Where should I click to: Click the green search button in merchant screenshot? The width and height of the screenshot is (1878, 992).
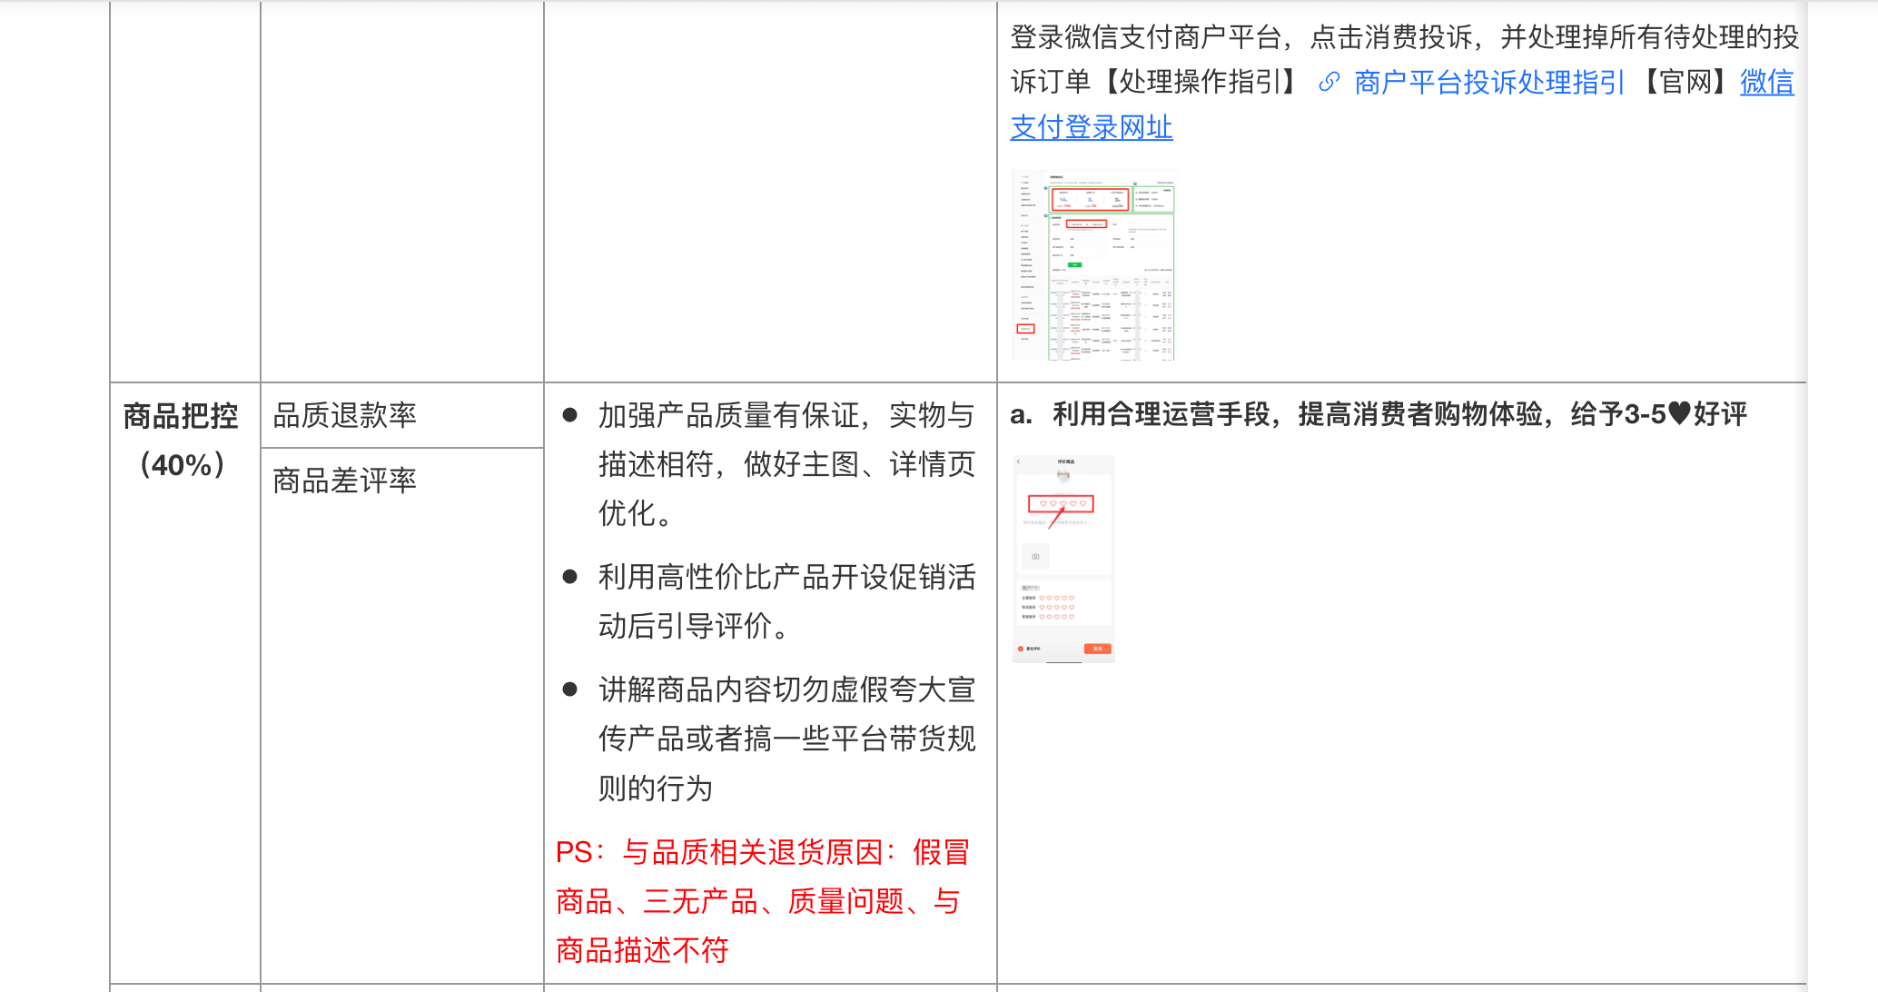tap(1075, 264)
